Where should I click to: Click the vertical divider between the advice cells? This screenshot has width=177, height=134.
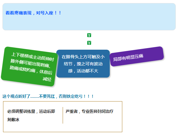pyautogui.click(x=63, y=115)
